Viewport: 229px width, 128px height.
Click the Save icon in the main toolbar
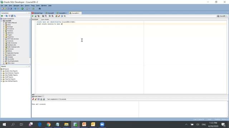(x=8, y=9)
